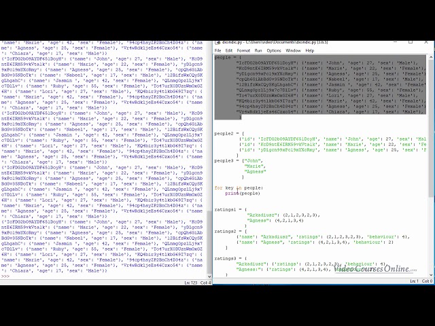The height and width of the screenshot is (326, 435).
Task: Open the Help menu
Action: click(310, 50)
